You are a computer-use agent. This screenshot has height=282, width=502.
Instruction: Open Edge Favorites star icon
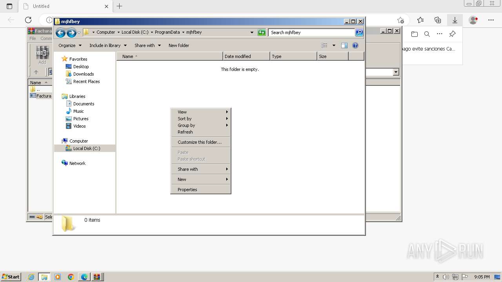pos(420,20)
